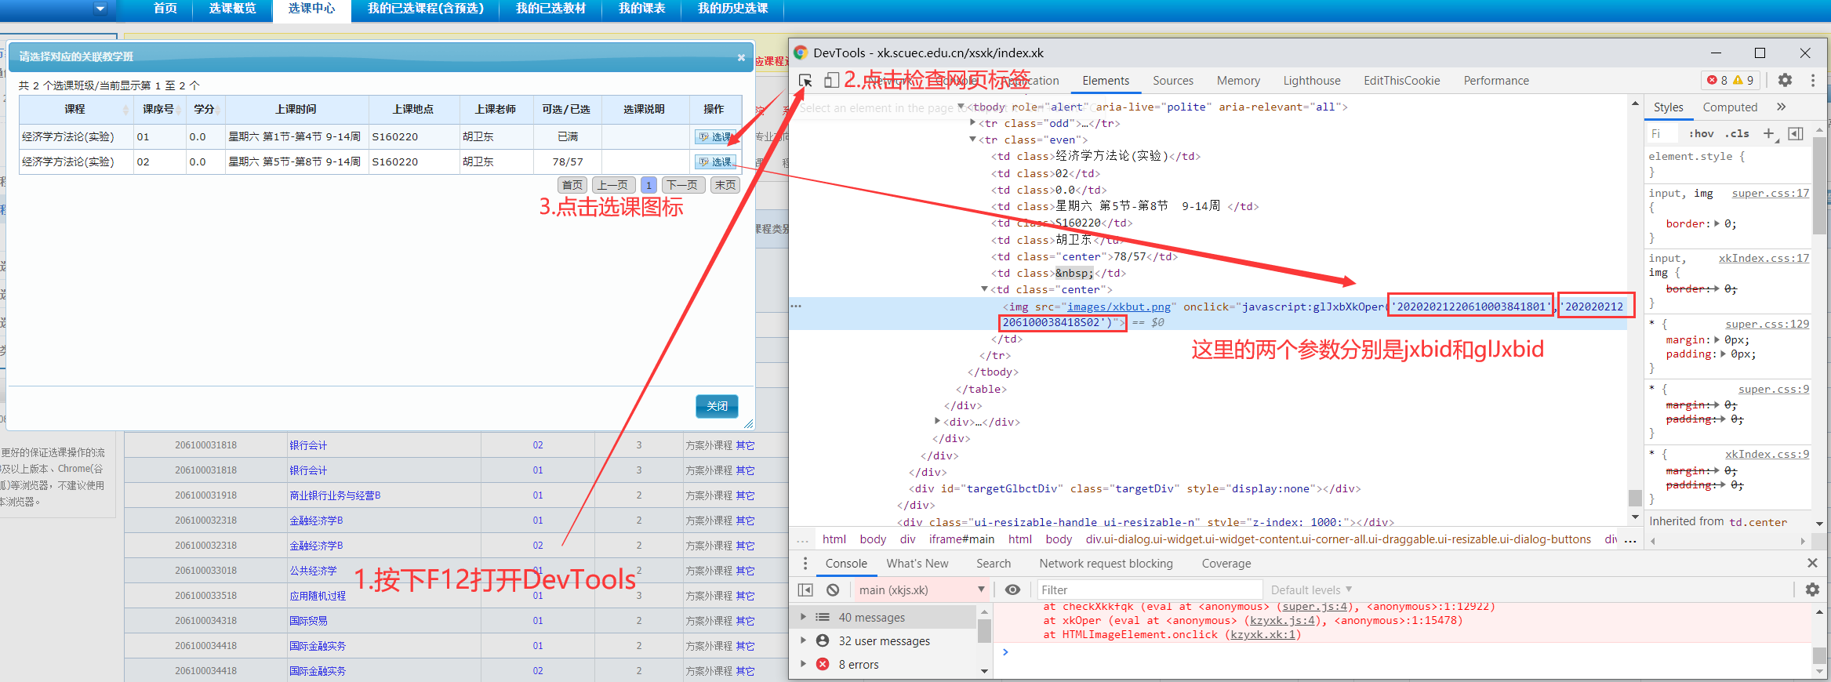The width and height of the screenshot is (1831, 682).
Task: Open the images/xkbut.png link in Elements
Action: pos(1119,307)
